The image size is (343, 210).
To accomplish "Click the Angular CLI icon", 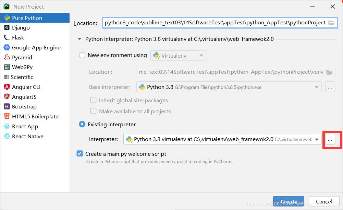I will click(x=7, y=87).
